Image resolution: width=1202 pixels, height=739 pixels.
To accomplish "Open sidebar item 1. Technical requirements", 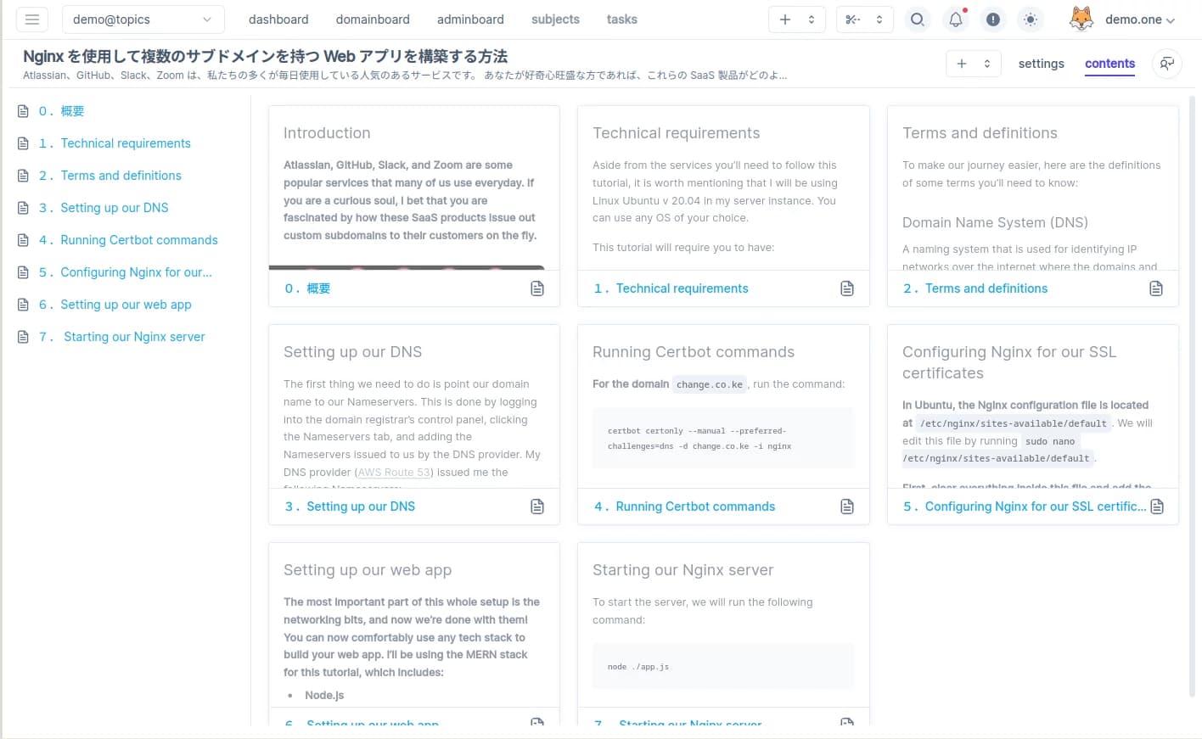I will [x=115, y=143].
